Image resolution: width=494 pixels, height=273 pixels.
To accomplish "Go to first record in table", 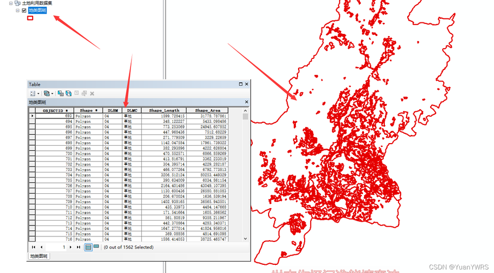I will point(33,247).
